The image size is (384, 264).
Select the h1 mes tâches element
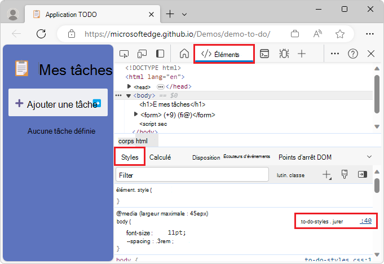click(x=172, y=104)
